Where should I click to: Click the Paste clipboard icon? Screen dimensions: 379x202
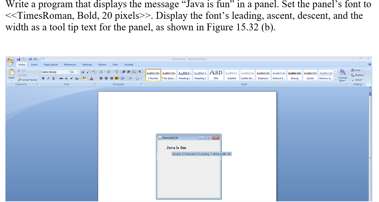pyautogui.click(x=12, y=72)
